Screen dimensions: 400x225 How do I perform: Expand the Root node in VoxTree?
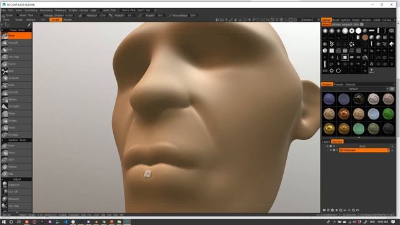(x=324, y=146)
